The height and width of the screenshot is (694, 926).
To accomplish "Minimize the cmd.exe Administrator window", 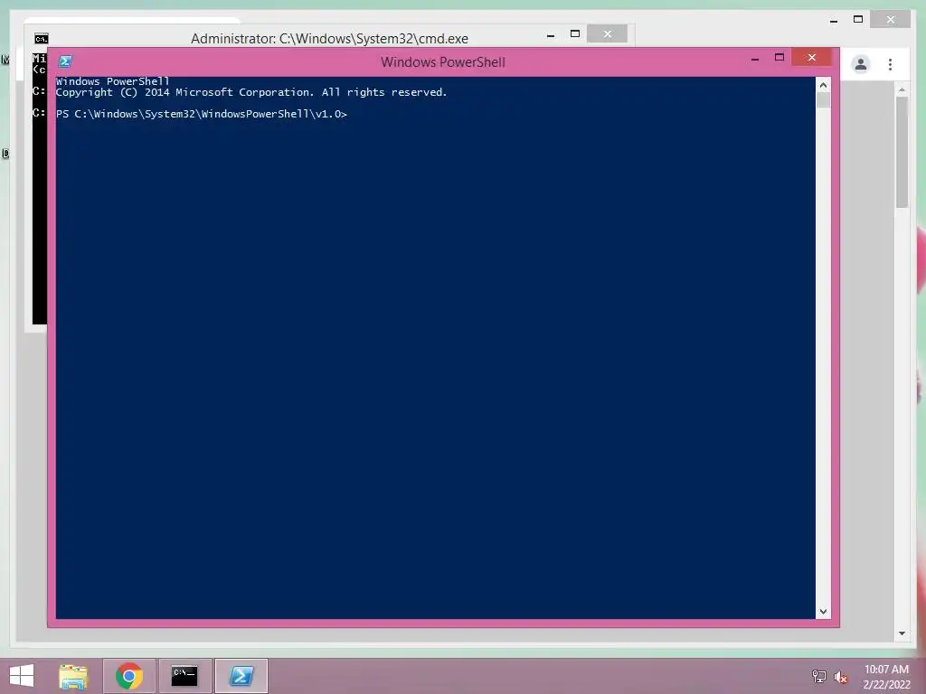I will [x=551, y=35].
